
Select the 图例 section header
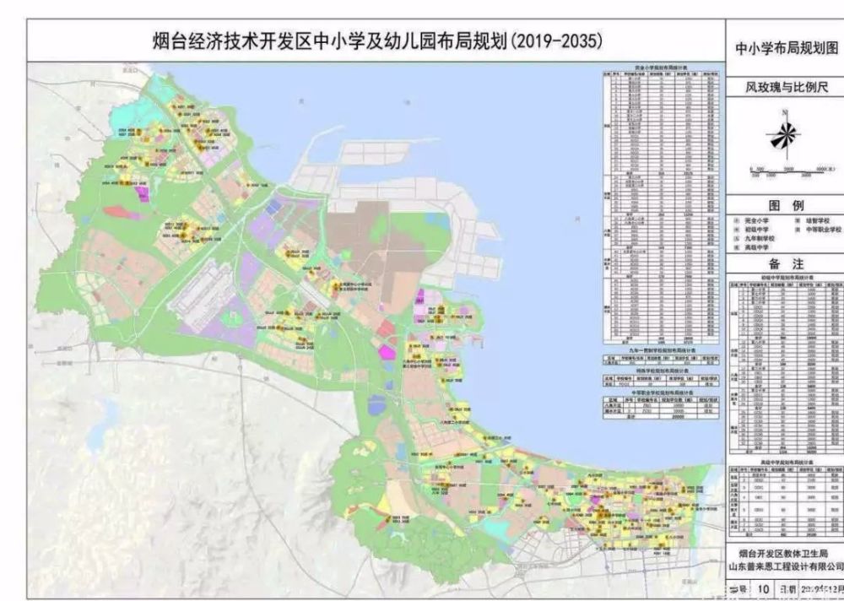pyautogui.click(x=785, y=205)
